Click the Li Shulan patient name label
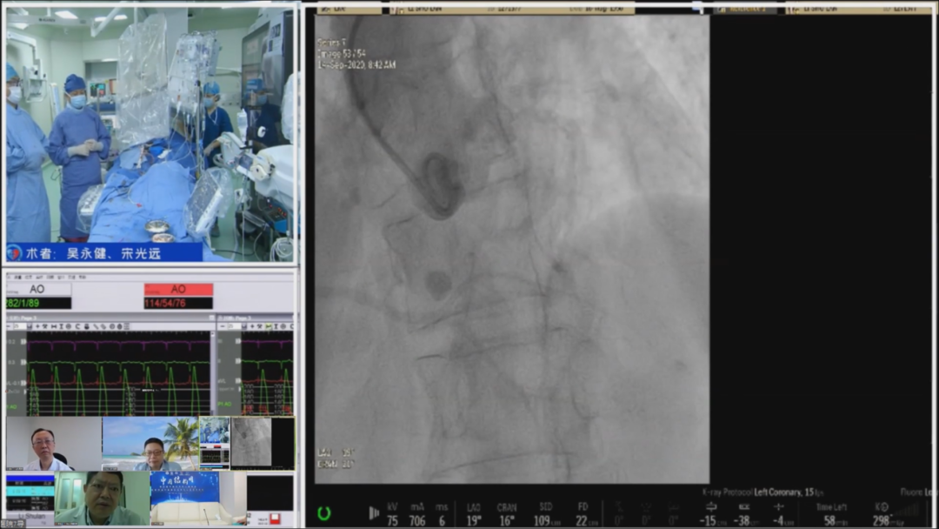The height and width of the screenshot is (529, 939). [30, 516]
